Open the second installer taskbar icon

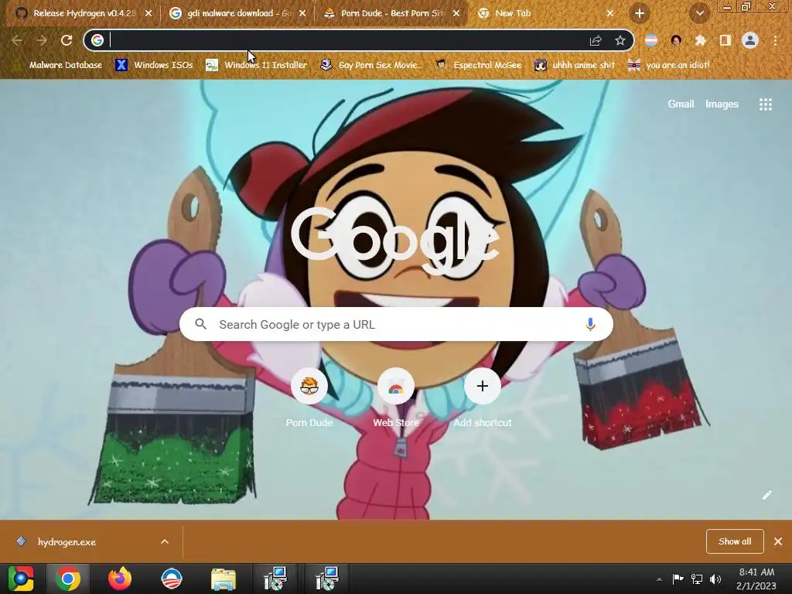coord(326,579)
